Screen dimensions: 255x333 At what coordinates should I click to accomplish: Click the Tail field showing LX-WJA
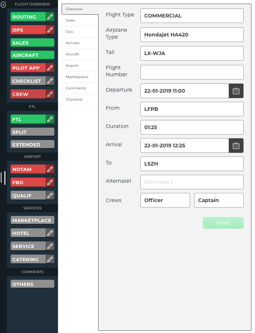(x=192, y=53)
